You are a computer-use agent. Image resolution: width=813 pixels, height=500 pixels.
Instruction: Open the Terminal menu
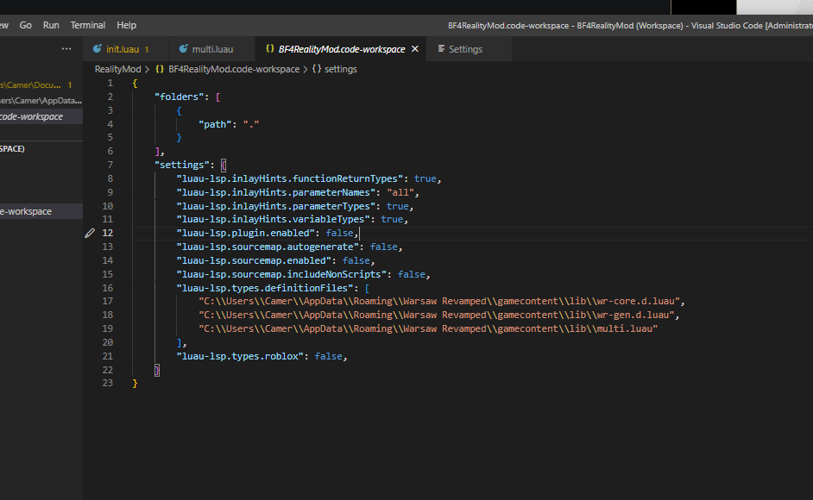[x=87, y=25]
